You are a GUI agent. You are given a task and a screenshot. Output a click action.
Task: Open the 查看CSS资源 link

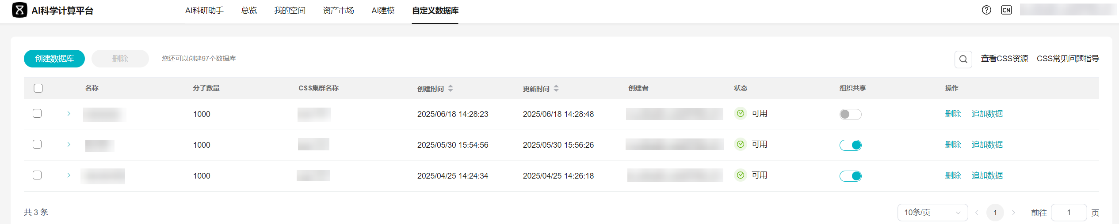click(x=1004, y=58)
